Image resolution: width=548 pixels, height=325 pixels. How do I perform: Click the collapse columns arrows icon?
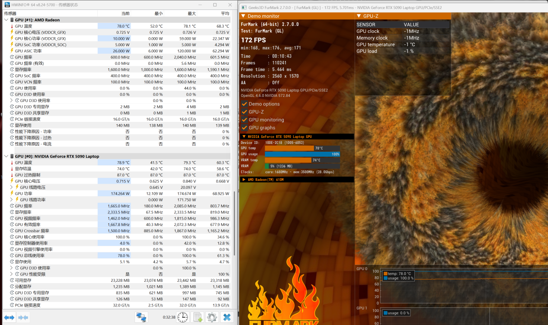point(23,317)
